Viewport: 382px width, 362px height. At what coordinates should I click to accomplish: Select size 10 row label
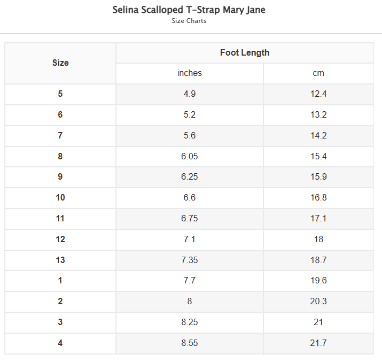(60, 198)
